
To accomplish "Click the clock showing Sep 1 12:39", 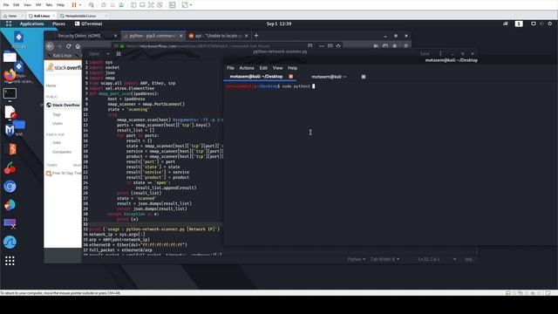I will click(x=279, y=24).
